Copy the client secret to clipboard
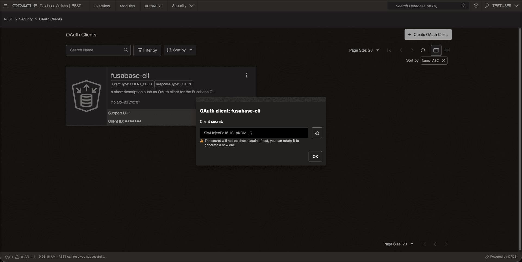Screen dimensions: 522x262 coord(317,133)
